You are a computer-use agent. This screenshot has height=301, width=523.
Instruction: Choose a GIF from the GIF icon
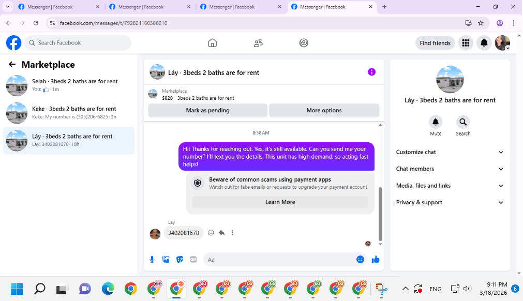click(x=193, y=260)
